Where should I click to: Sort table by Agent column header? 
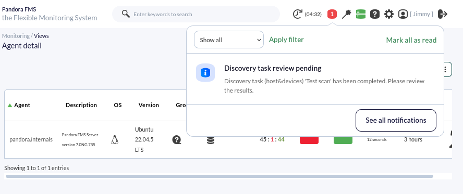click(x=22, y=105)
